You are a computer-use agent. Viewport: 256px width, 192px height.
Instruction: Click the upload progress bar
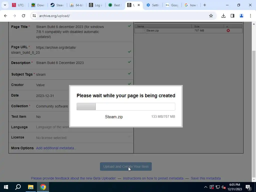click(126, 106)
